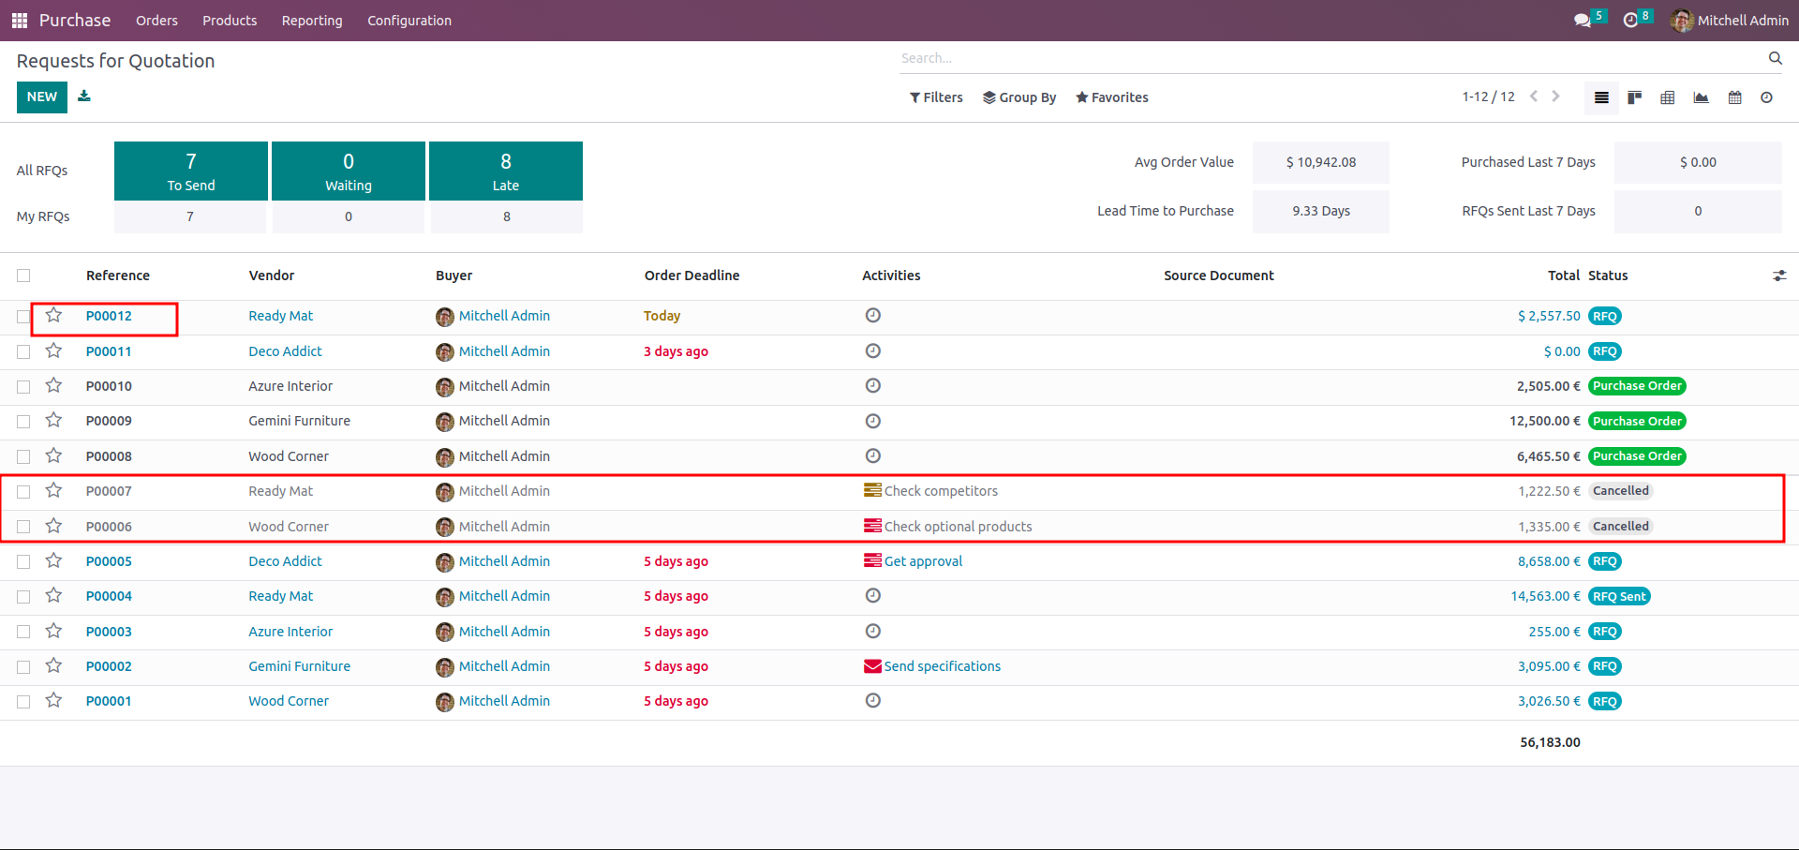Open the apps grid menu icon
The width and height of the screenshot is (1799, 850).
pyautogui.click(x=19, y=21)
